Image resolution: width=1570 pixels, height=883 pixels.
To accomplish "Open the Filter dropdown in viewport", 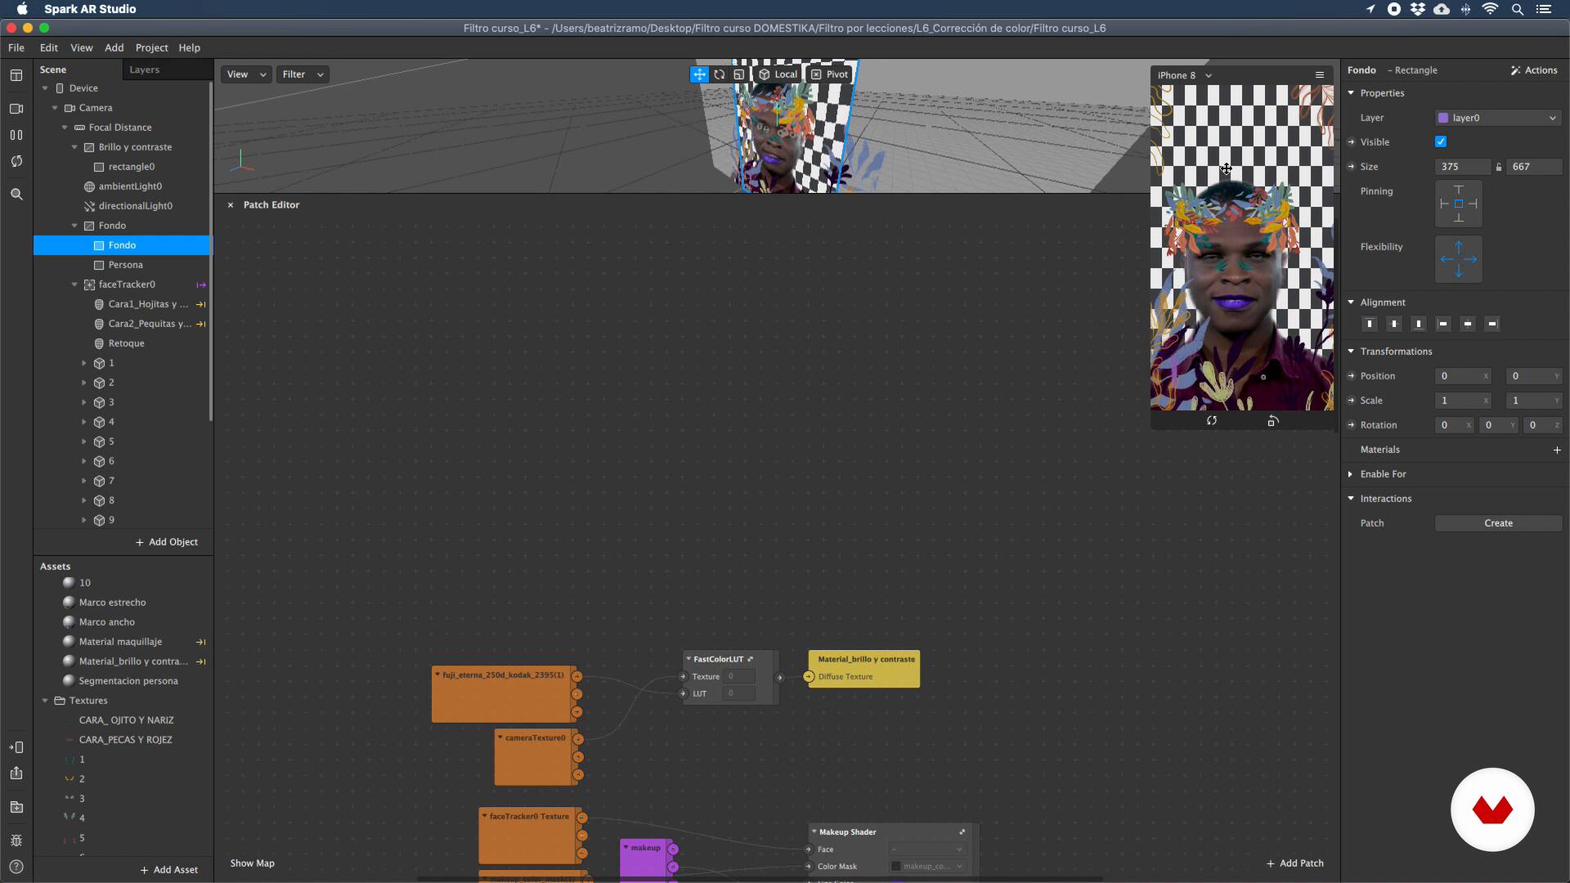I will click(x=303, y=74).
